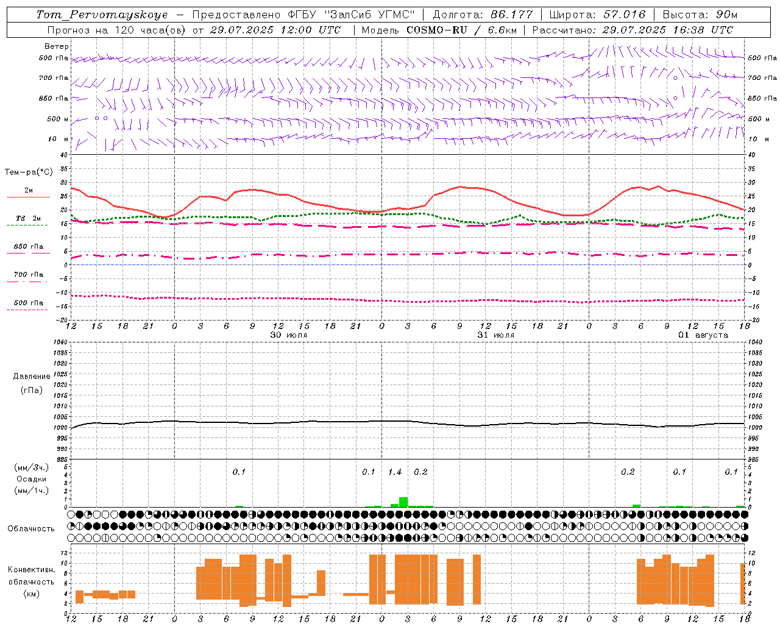
Task: Click the 'Осадки' precipitation label
Action: click(x=32, y=479)
